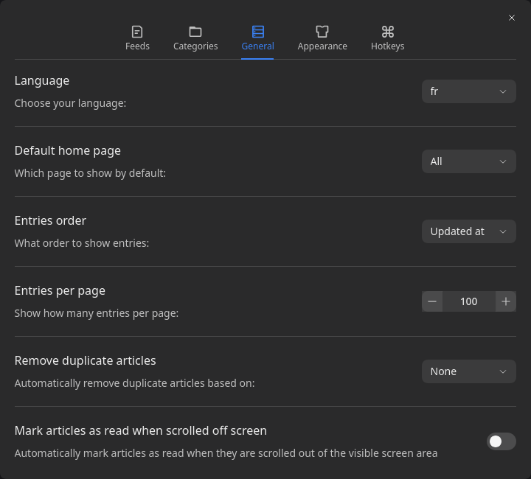Expand the Entries order dropdown
The width and height of the screenshot is (531, 479).
tap(468, 231)
